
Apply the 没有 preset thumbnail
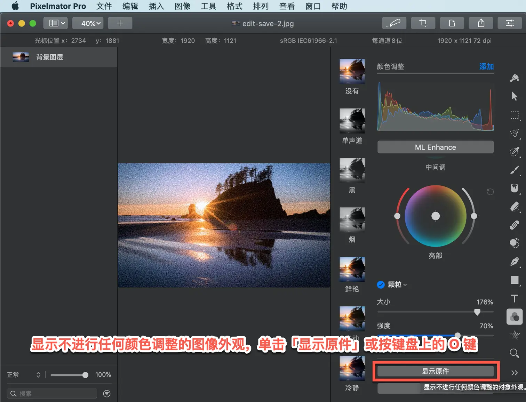[352, 71]
